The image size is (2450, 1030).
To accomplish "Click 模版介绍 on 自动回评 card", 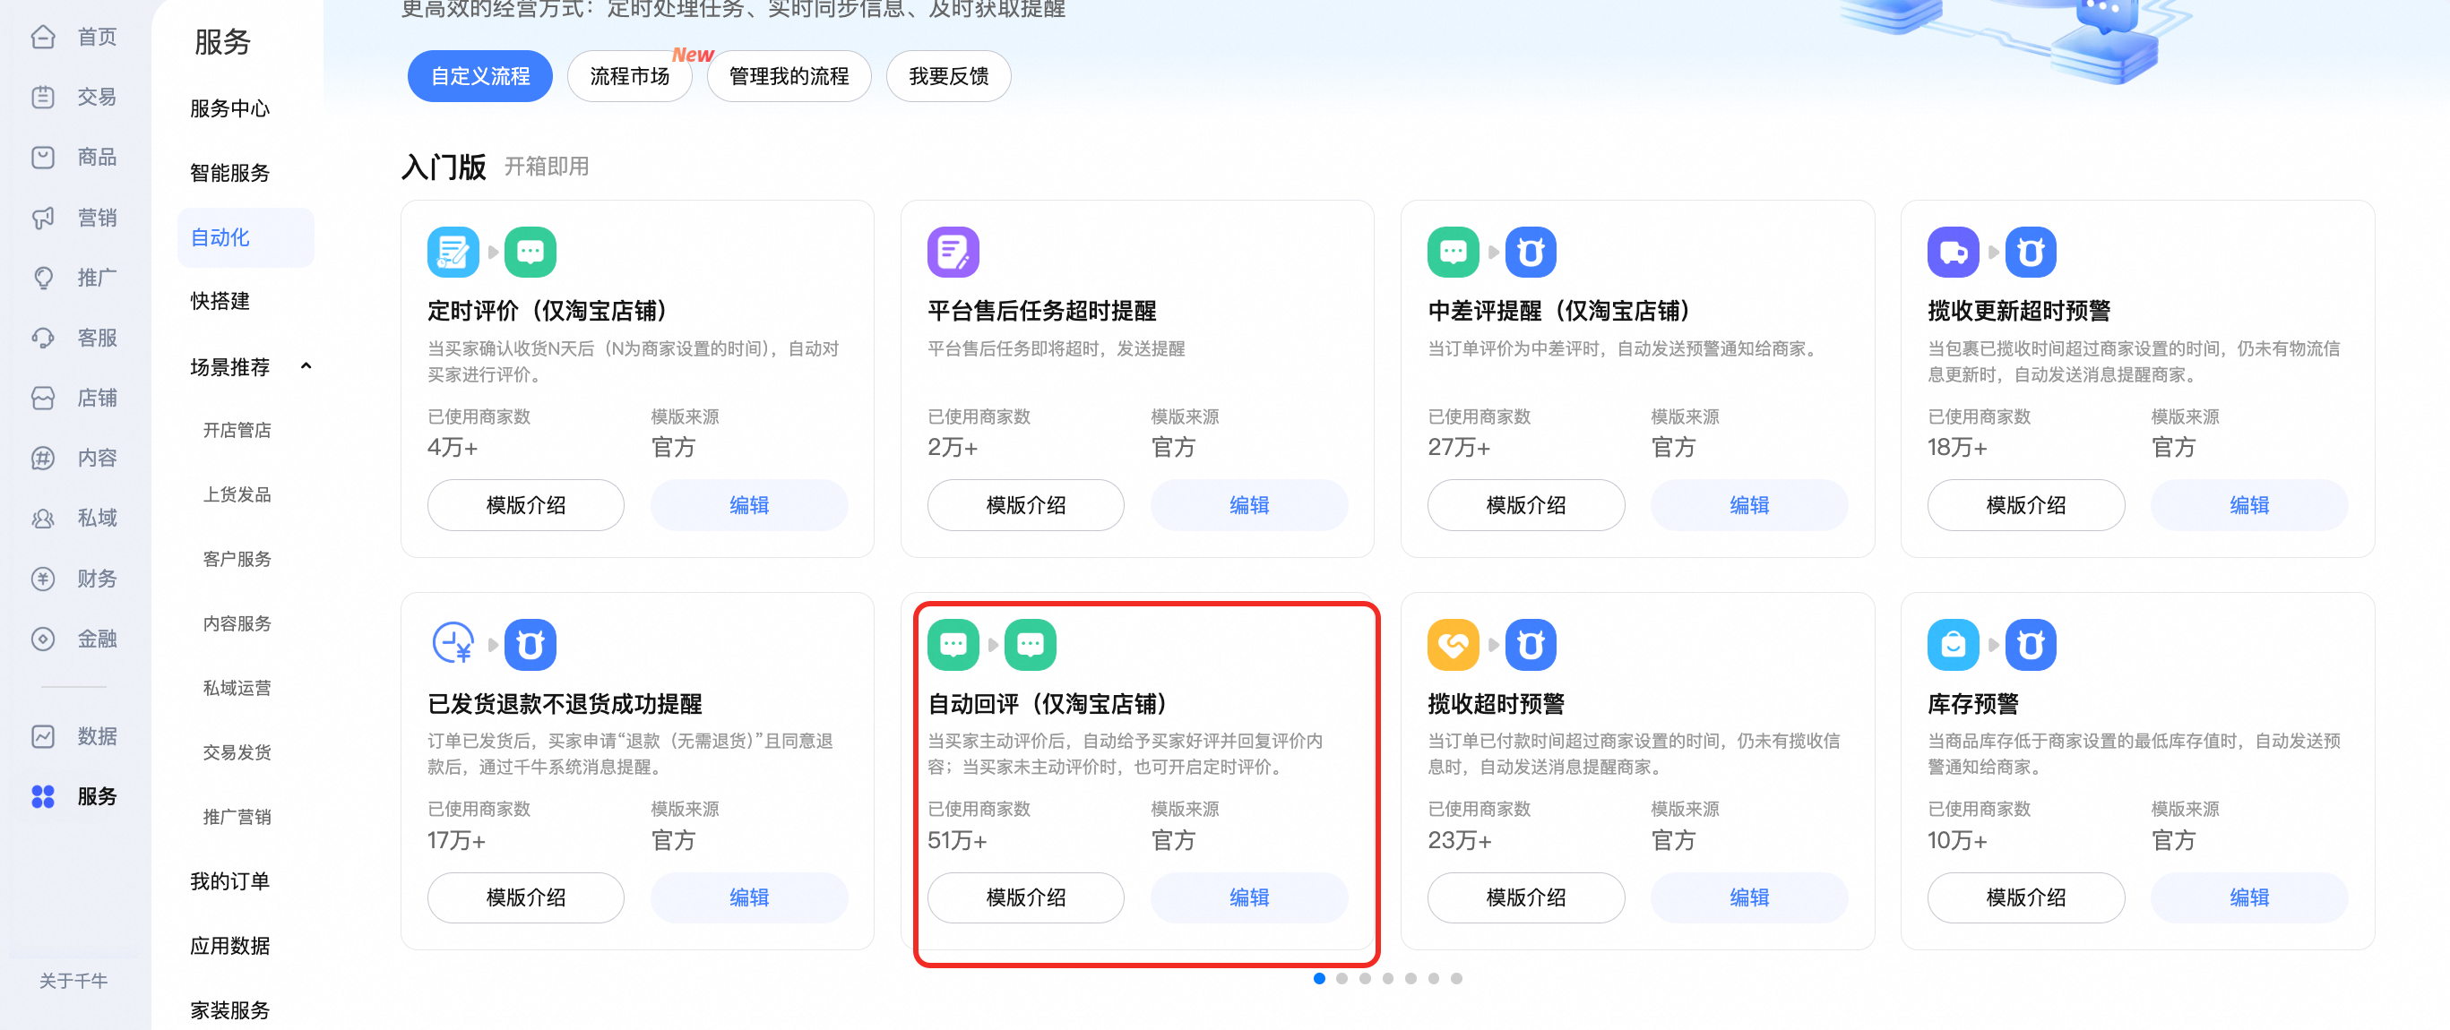I will pos(1025,898).
